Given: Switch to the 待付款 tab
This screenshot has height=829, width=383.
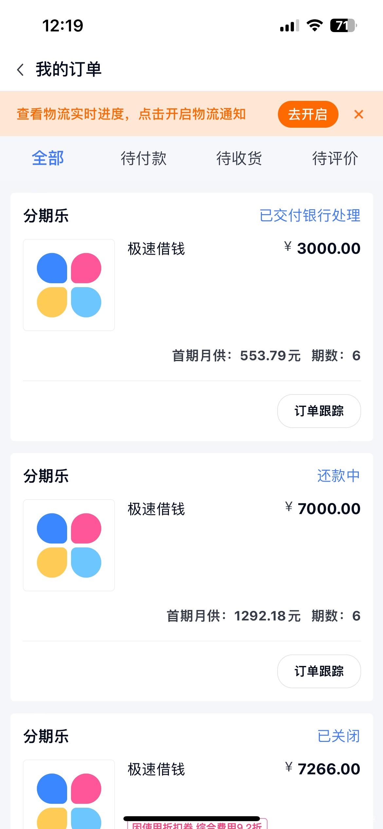Looking at the screenshot, I should 143,158.
